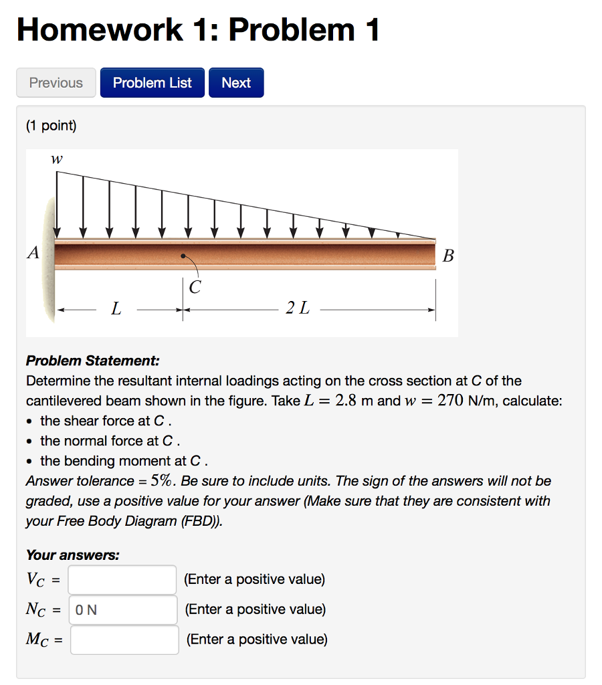Click point C marker on the beam diagram
The image size is (602, 685).
tap(183, 255)
